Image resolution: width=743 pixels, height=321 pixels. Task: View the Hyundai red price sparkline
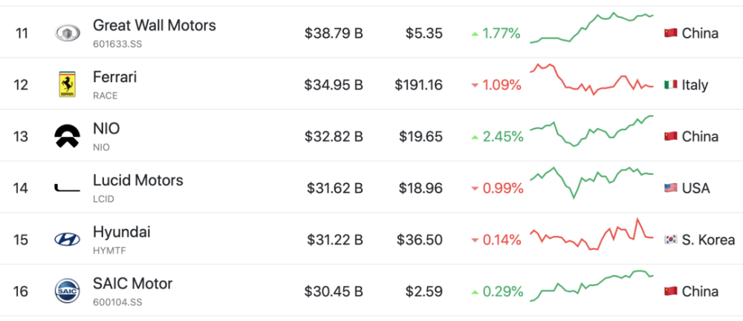point(591,234)
